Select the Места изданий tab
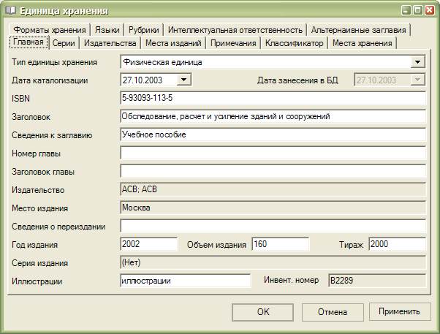Screen dimensions: 440x334 [x=174, y=44]
